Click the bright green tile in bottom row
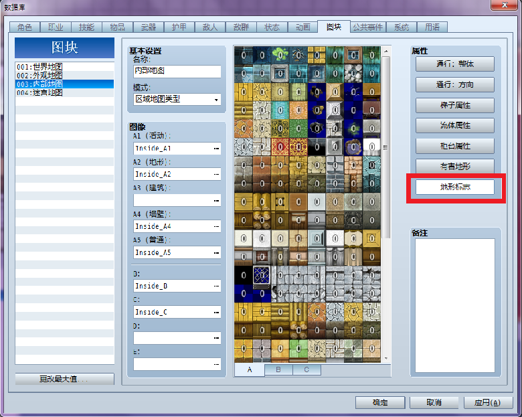This screenshot has width=522, height=417. click(298, 349)
